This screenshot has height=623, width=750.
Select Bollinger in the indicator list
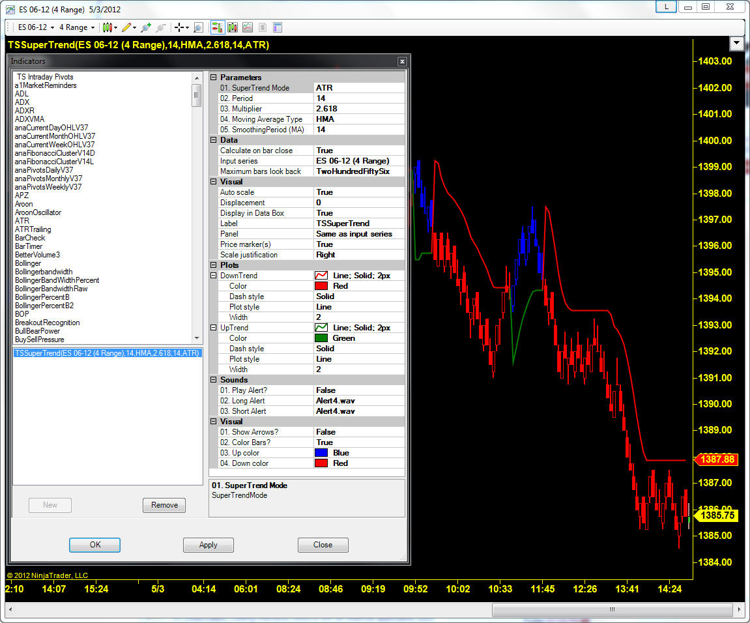pos(28,263)
